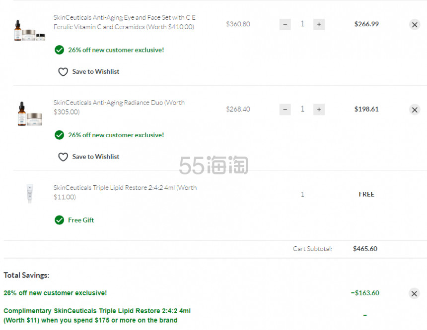Increase quantity of Anti-Aging Radiance Duo
The width and height of the screenshot is (427, 330).
point(319,110)
